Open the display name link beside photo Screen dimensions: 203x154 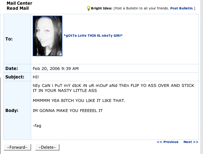(x=93, y=35)
